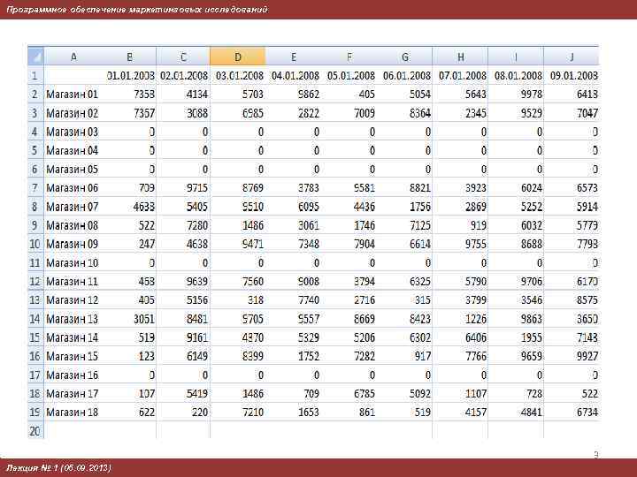Image resolution: width=637 pixels, height=477 pixels.
Task: Click value 7560 in Магазин 11 row
Action: coord(253,282)
